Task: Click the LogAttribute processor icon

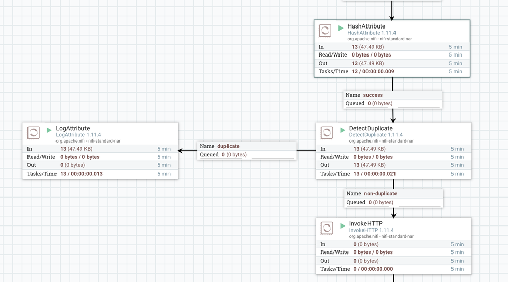Action: point(34,133)
